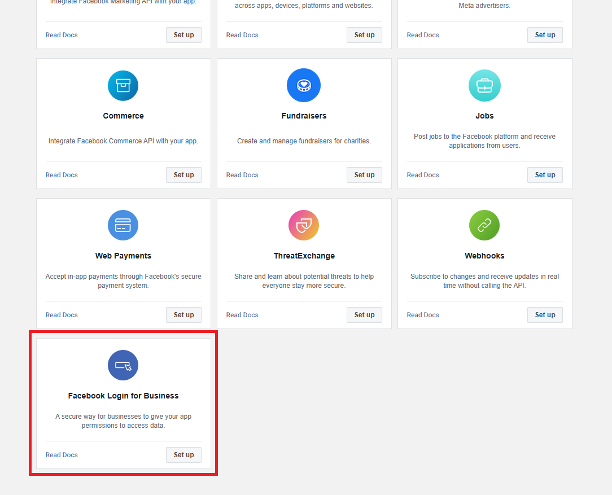Set up Webhooks
The height and width of the screenshot is (495, 612).
click(x=545, y=315)
